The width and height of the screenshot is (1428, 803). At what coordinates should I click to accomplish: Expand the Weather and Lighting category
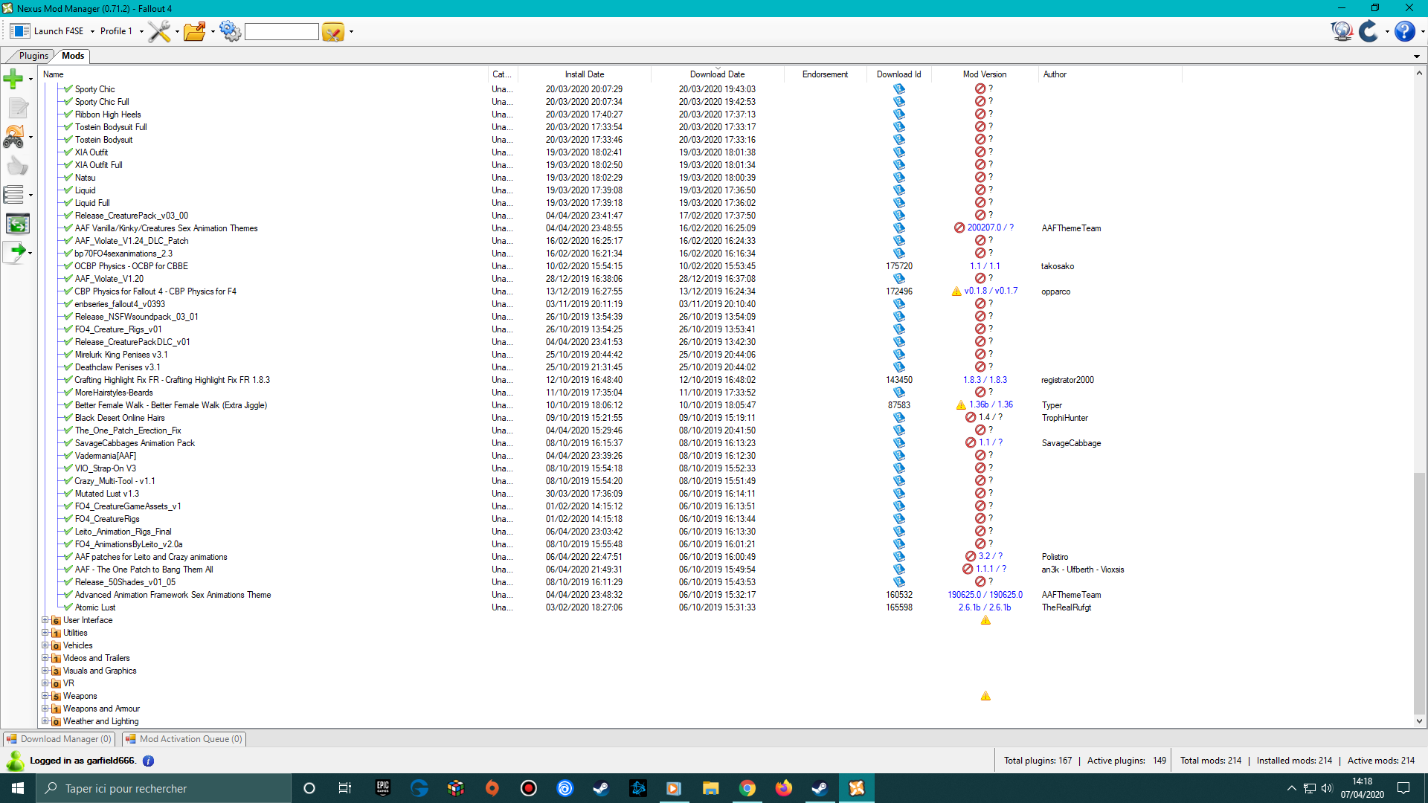45,721
